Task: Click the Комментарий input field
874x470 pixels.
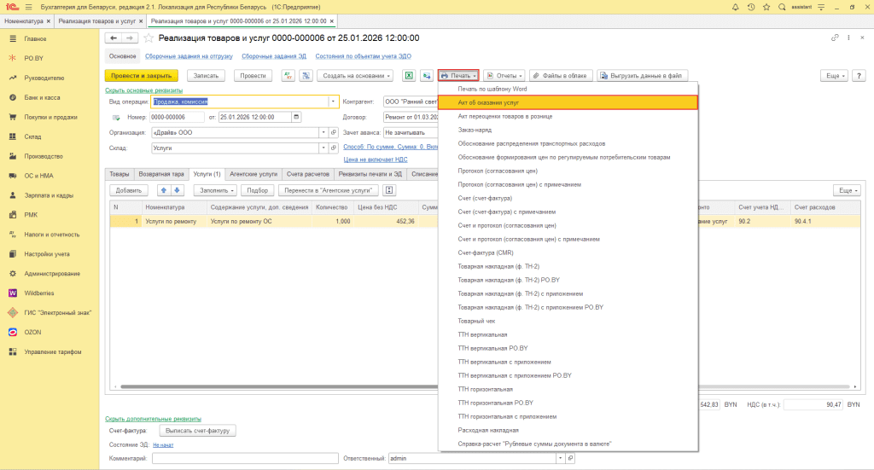Action: pos(247,458)
